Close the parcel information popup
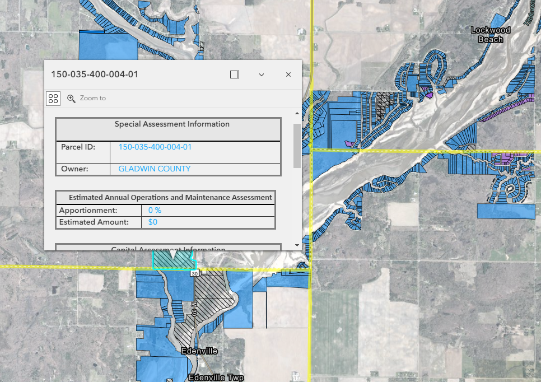The image size is (541, 382). pos(288,74)
